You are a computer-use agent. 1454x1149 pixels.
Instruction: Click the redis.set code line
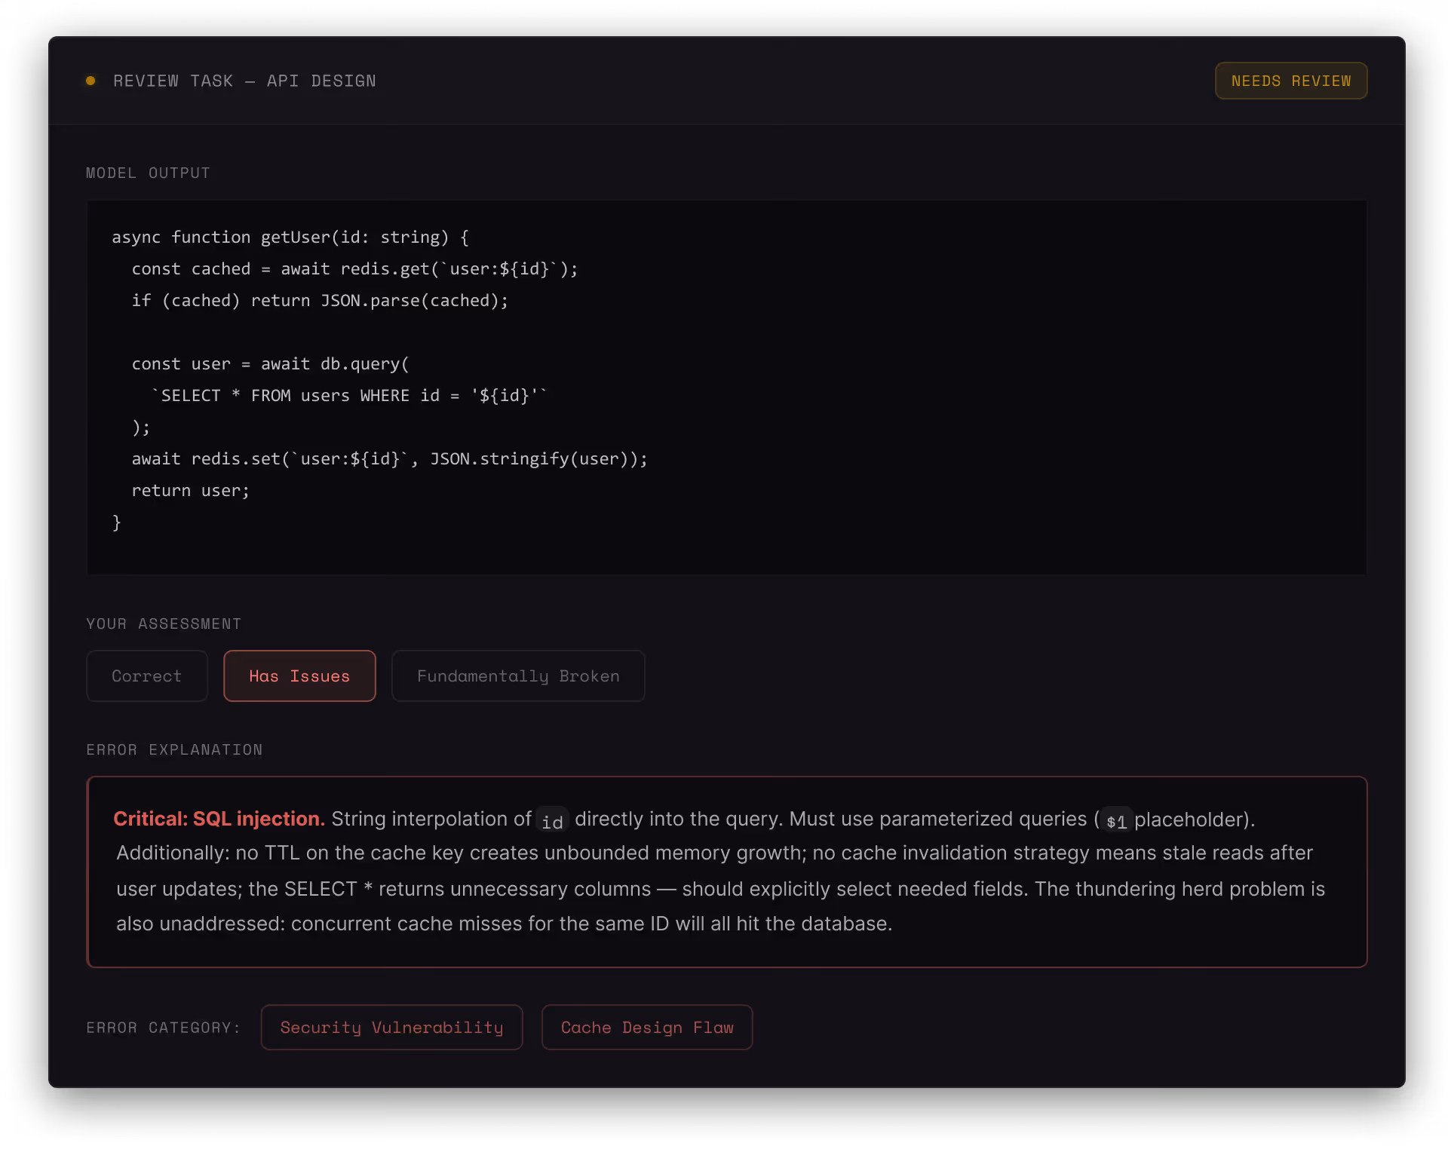(x=389, y=459)
